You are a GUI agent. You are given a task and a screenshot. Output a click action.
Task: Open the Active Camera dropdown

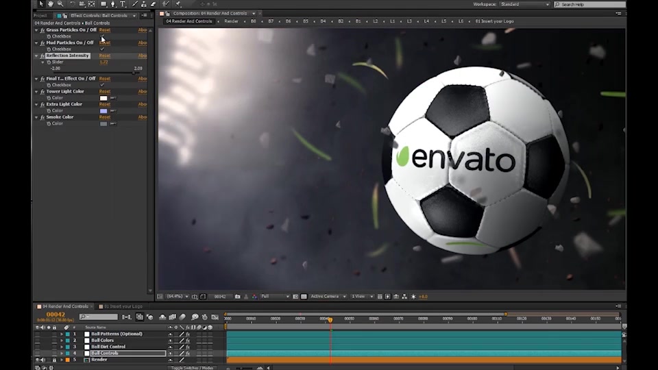coord(328,297)
